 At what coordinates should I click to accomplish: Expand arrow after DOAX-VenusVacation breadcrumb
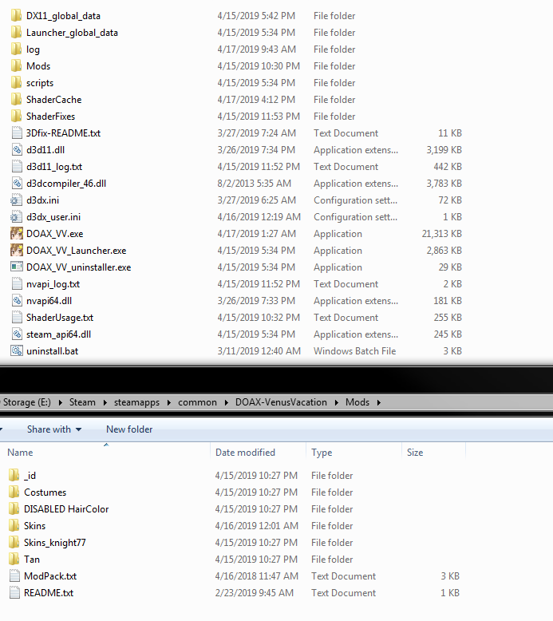point(337,402)
